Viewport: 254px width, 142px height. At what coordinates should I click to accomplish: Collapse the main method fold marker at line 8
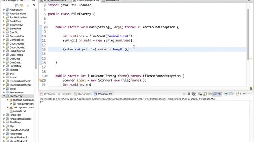click(x=47, y=27)
